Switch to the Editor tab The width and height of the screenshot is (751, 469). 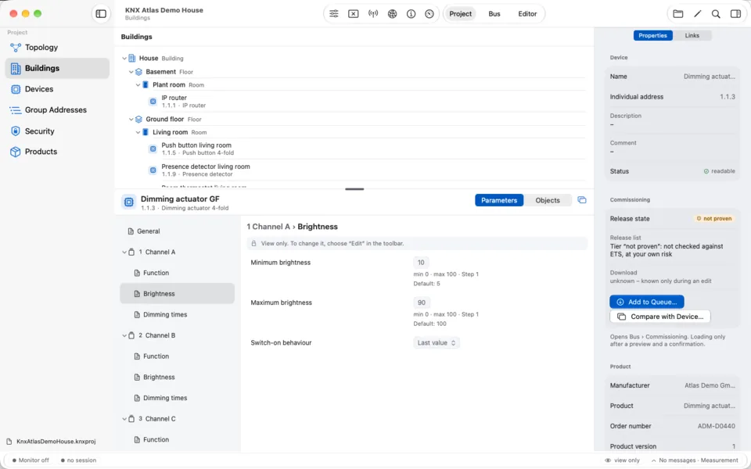tap(527, 14)
